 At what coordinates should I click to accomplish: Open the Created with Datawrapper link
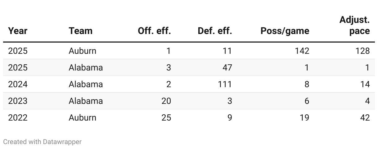click(42, 142)
